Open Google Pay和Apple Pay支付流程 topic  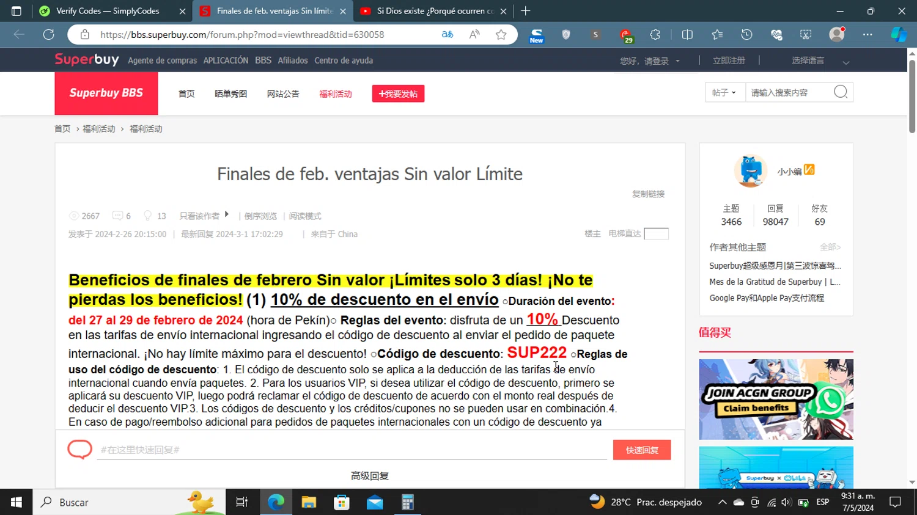tap(767, 298)
